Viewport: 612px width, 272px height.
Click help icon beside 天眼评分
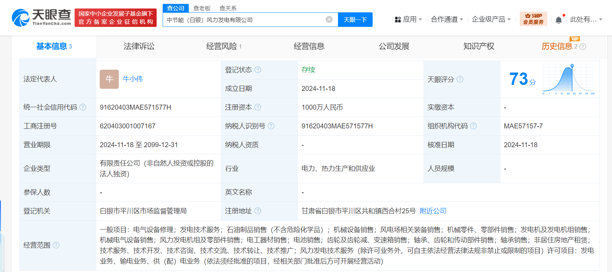pyautogui.click(x=460, y=79)
